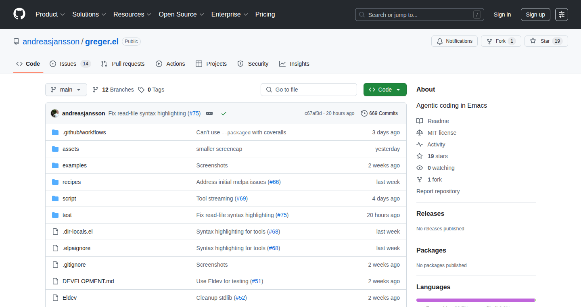This screenshot has width=581, height=307.
Task: Click the pulse icon next to Activity
Action: click(x=420, y=144)
